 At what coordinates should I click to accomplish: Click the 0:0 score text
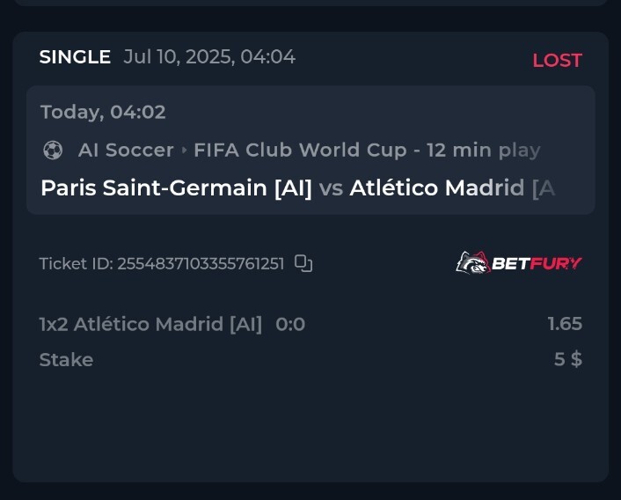click(290, 325)
